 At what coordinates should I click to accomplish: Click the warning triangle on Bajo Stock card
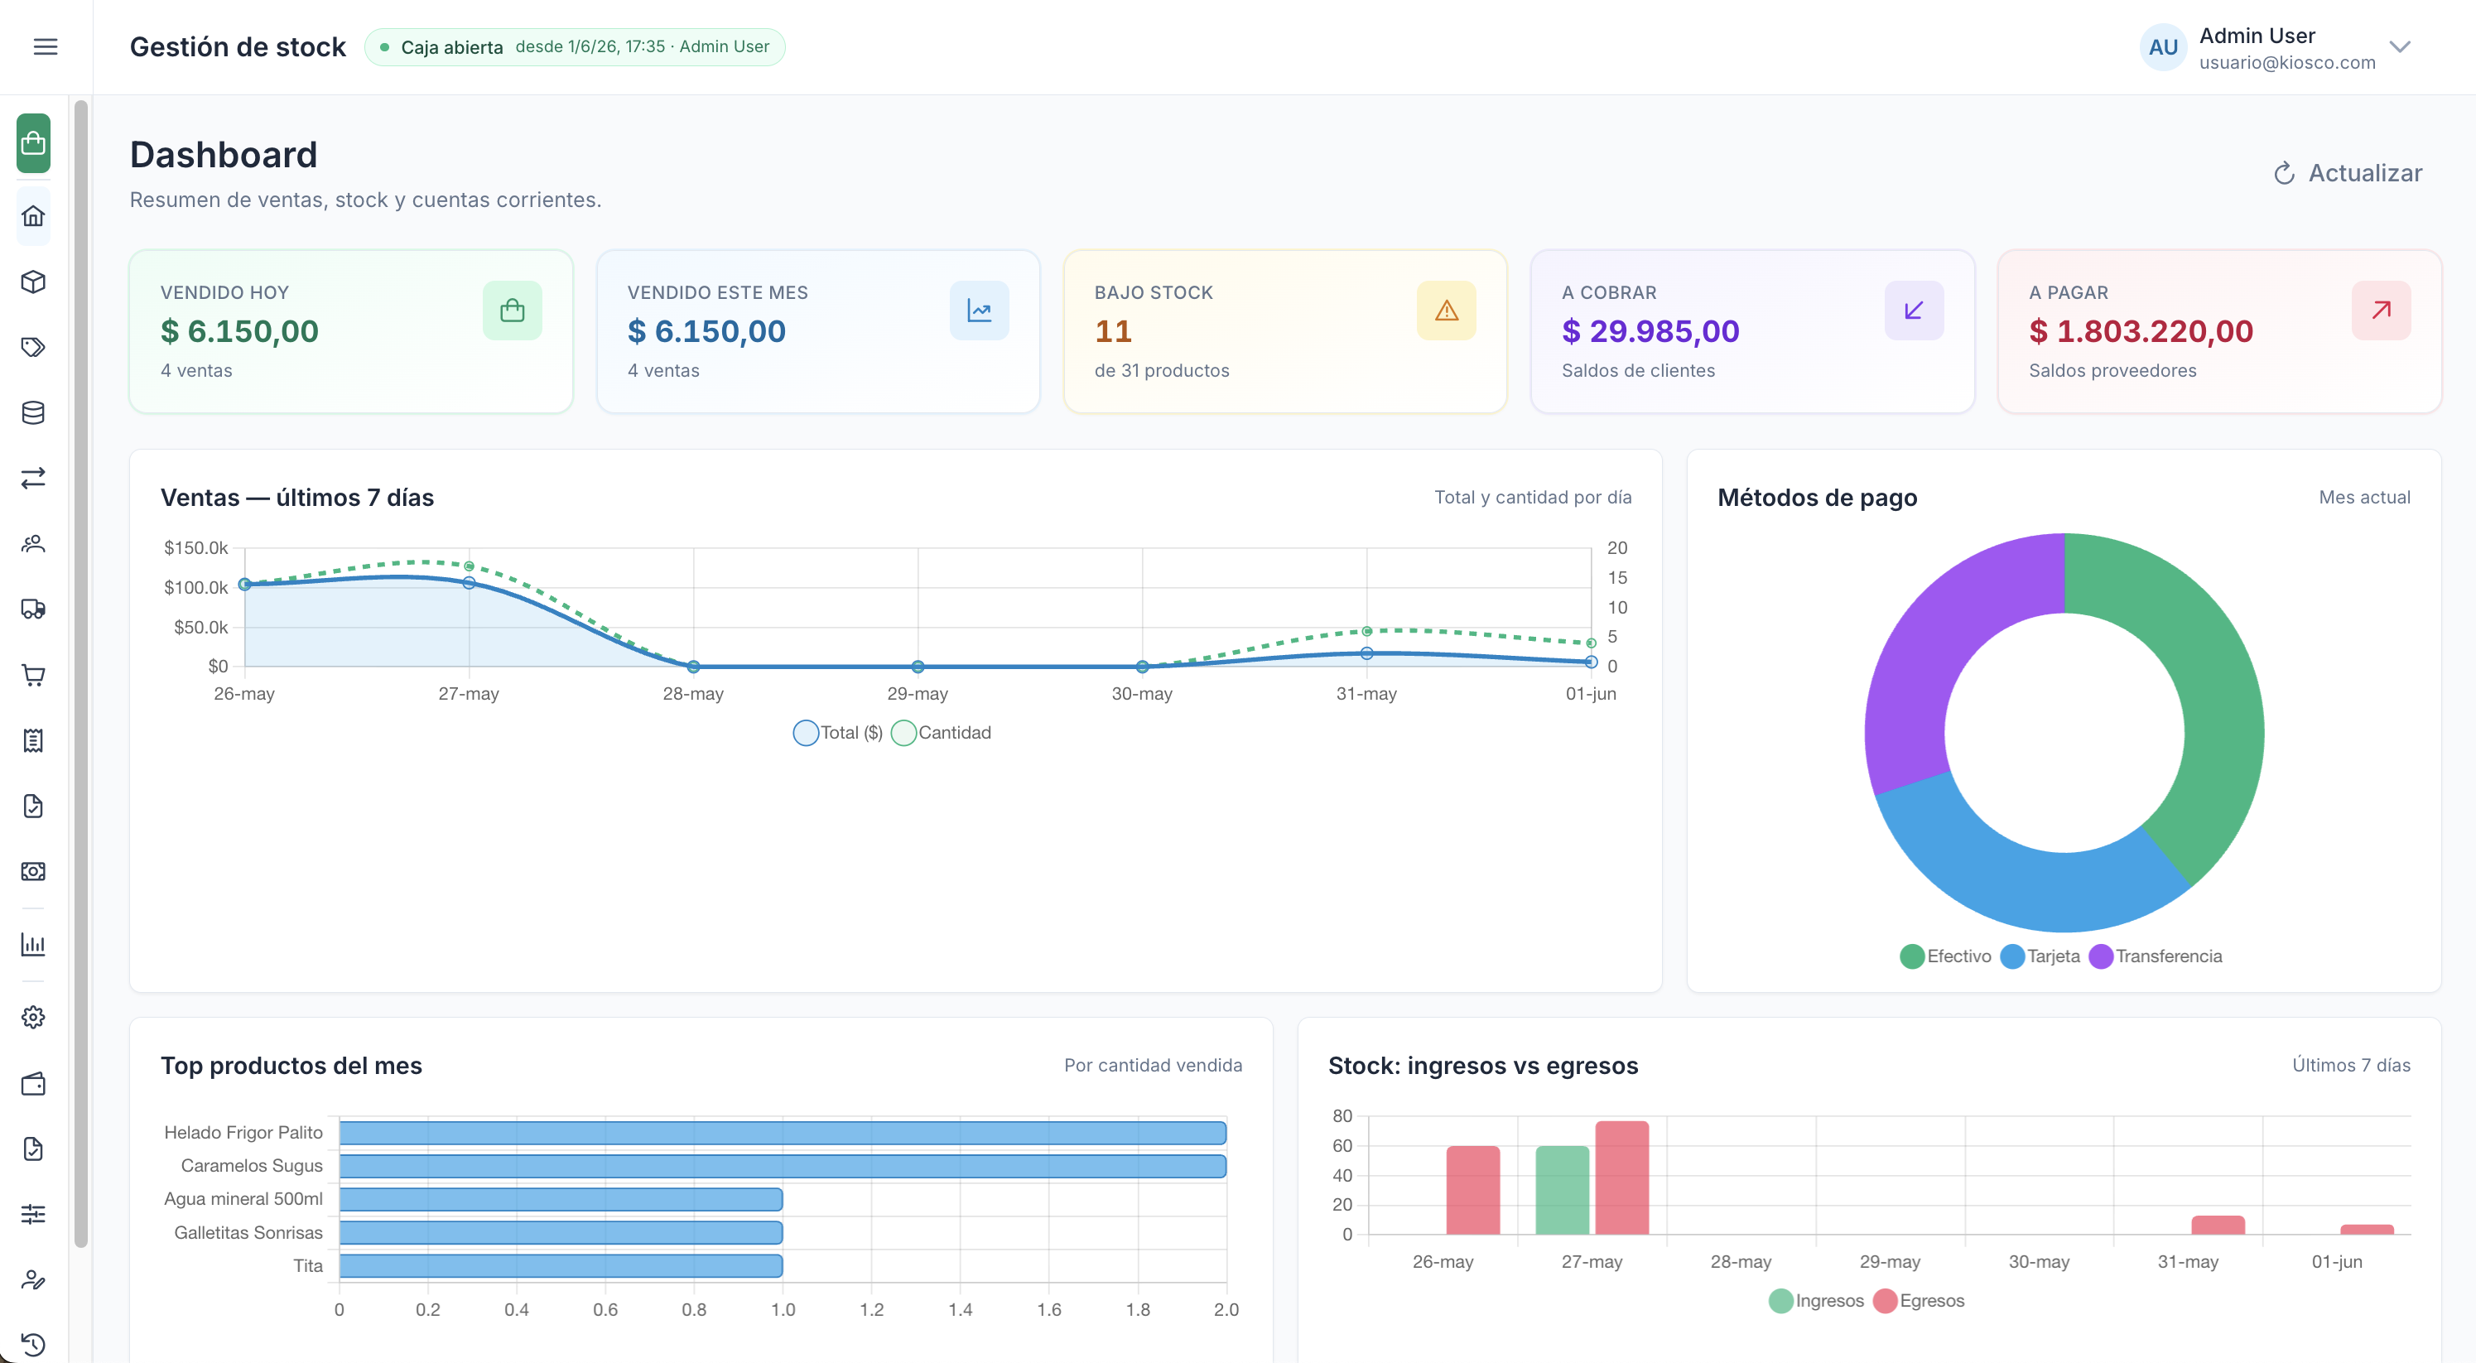coord(1447,311)
